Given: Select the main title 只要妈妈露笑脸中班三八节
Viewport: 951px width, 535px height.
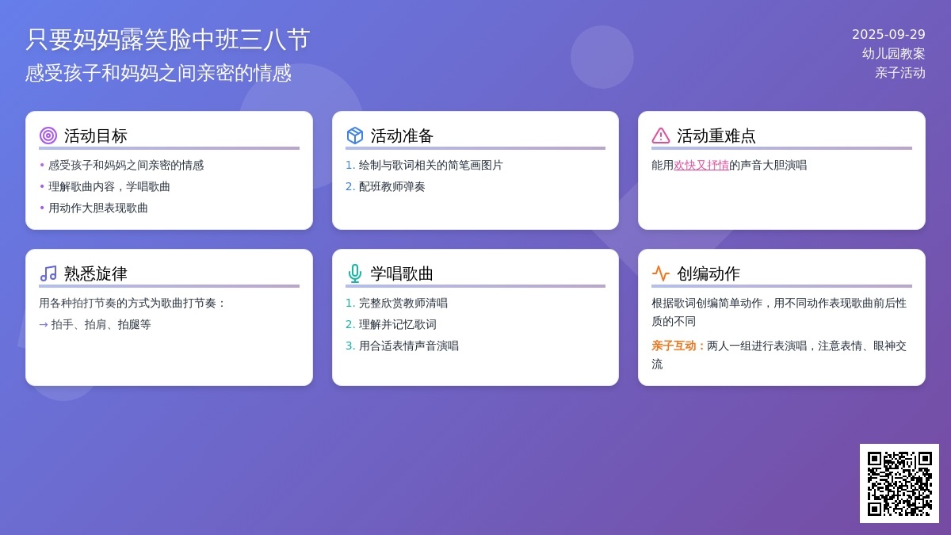Looking at the screenshot, I should coord(168,40).
